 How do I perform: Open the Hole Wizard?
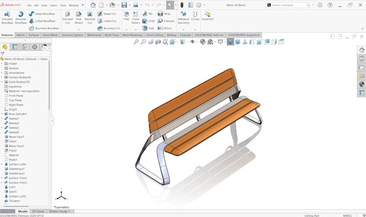[x=79, y=18]
